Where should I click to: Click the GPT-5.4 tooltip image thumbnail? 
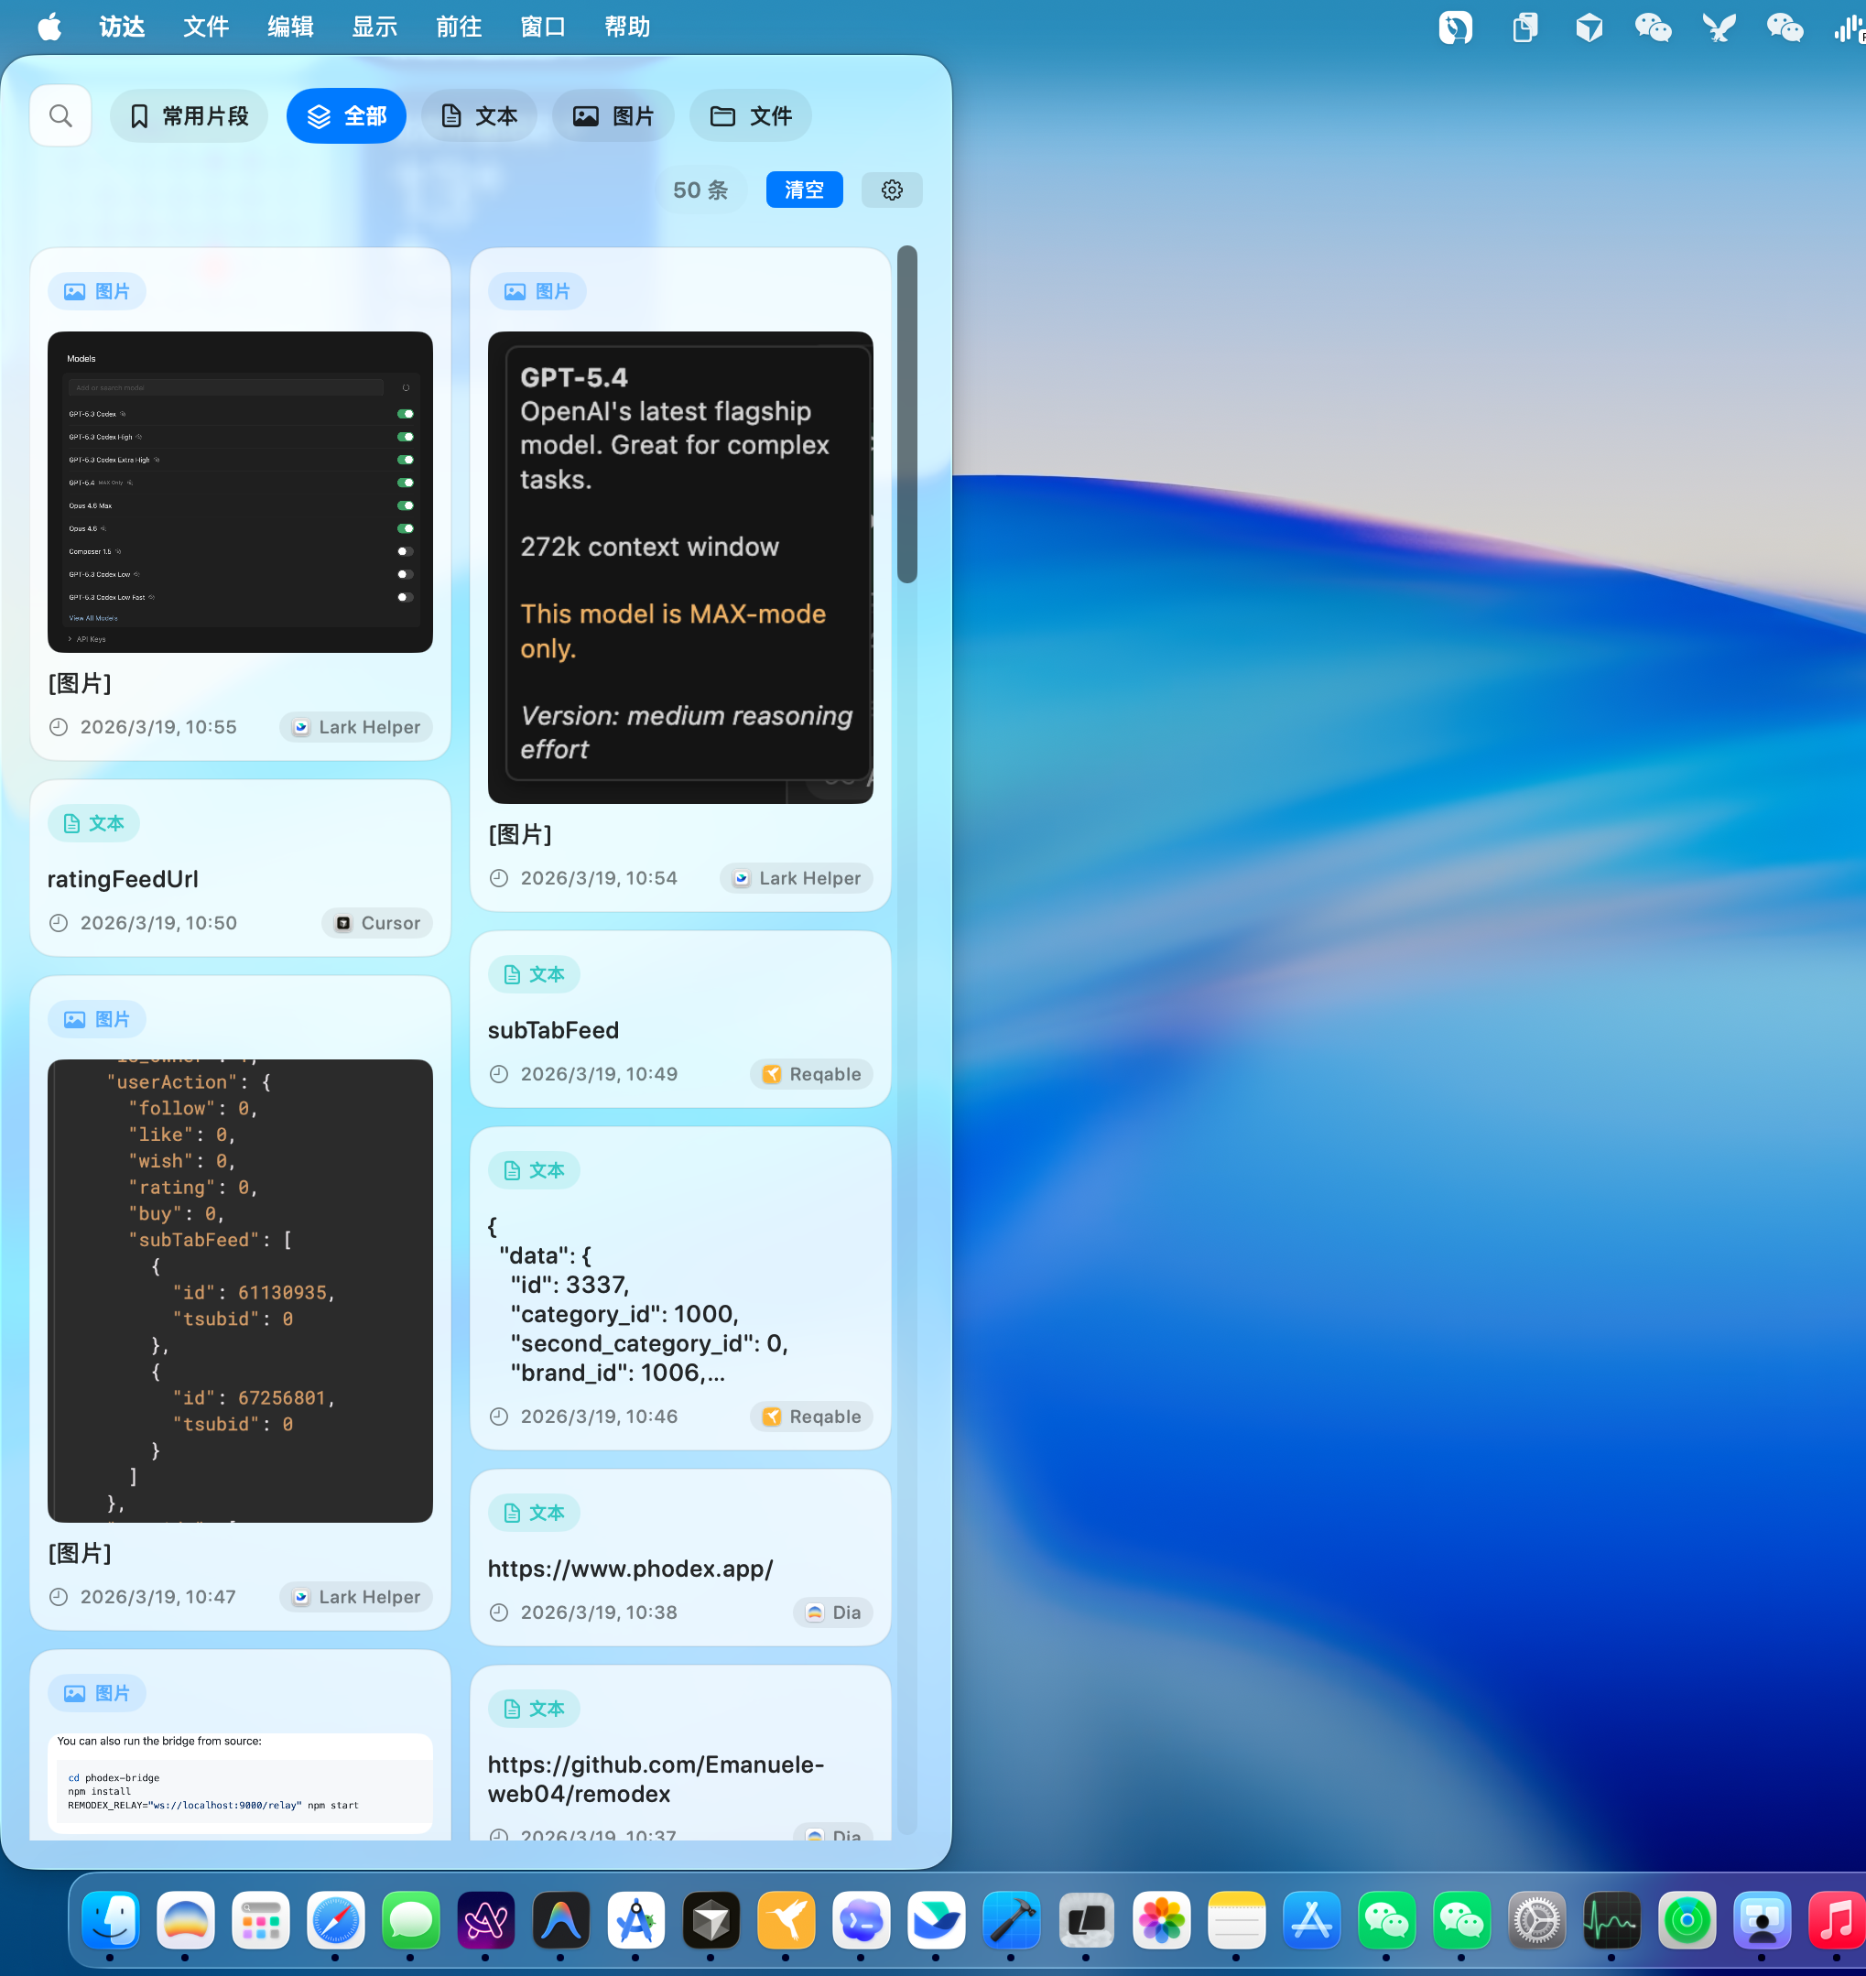coord(679,566)
